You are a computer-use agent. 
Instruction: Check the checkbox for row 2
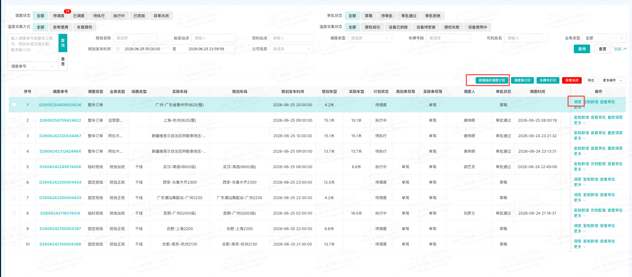14,120
